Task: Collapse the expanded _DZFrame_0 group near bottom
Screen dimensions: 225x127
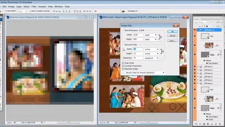Action: click(198, 83)
